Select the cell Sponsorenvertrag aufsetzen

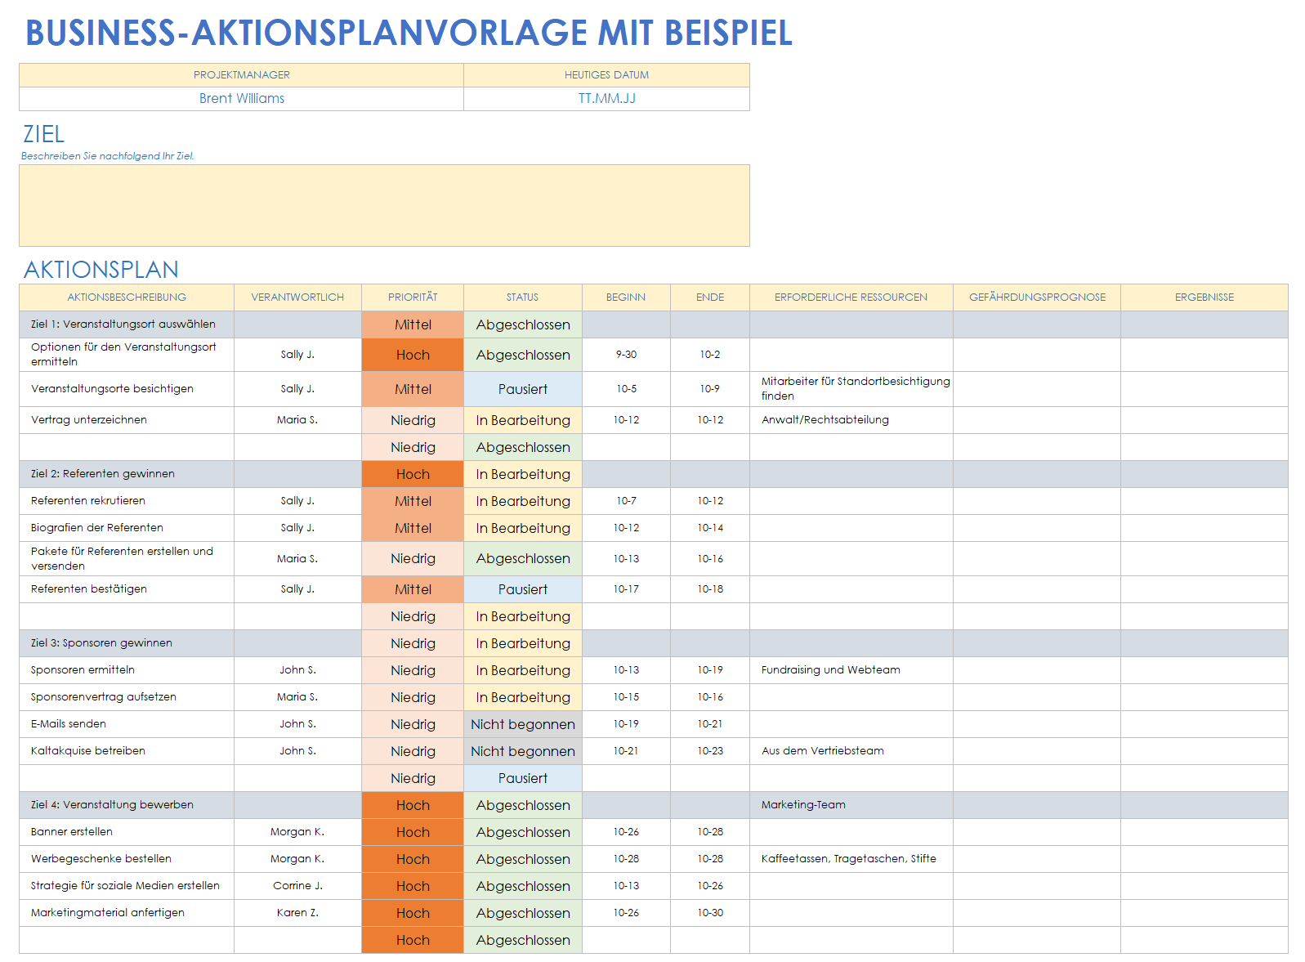(127, 697)
